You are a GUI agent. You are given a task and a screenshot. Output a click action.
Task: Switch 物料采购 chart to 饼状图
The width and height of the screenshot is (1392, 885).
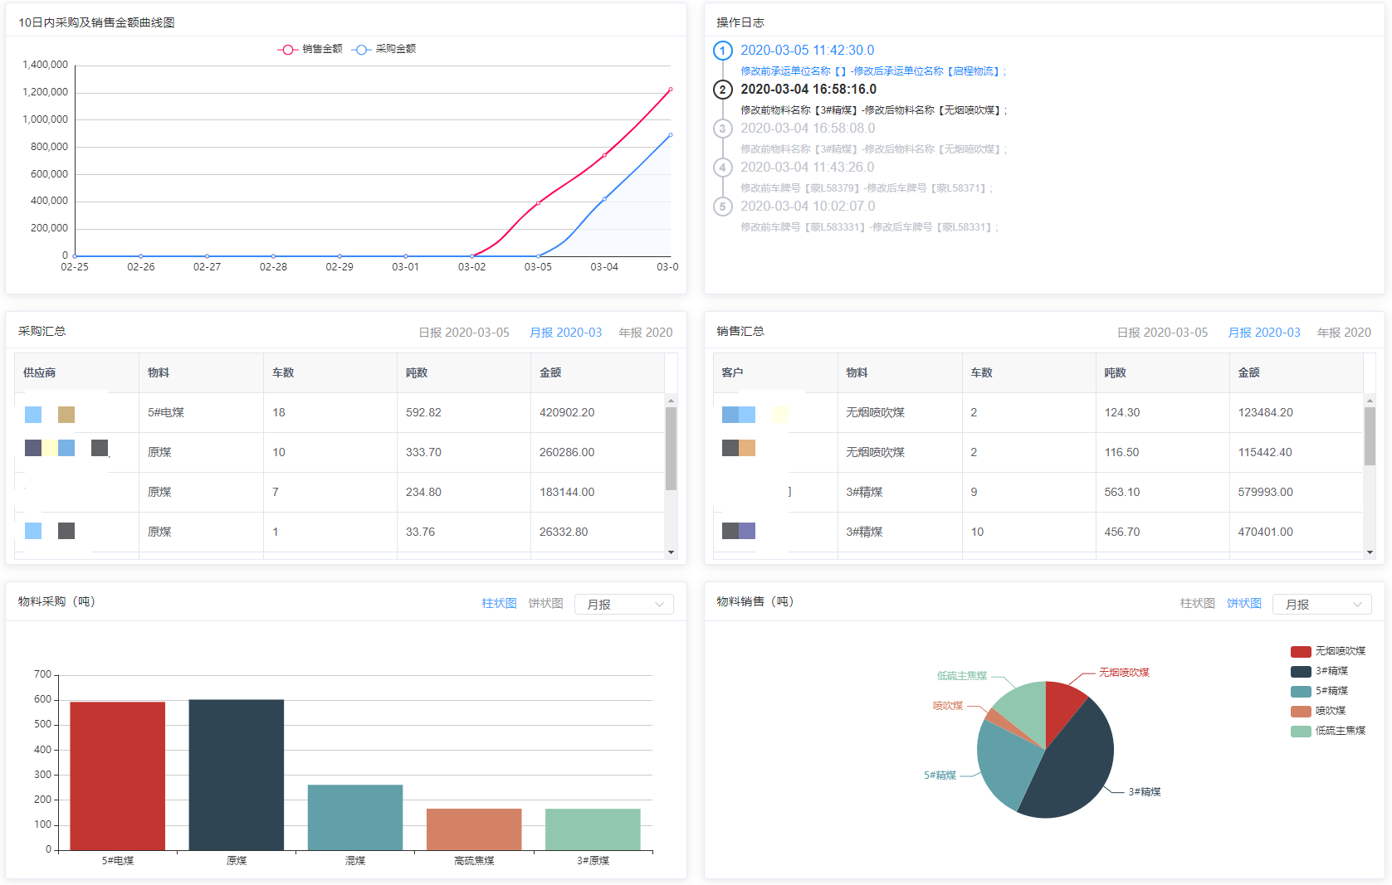[545, 604]
